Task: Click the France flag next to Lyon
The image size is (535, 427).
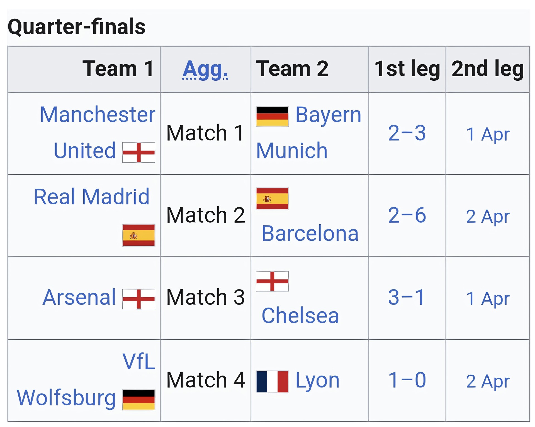Action: tap(272, 381)
